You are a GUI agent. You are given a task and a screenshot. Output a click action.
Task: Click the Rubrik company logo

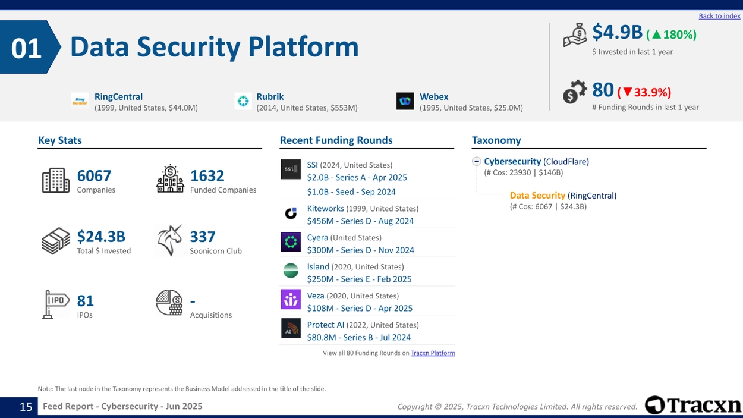pyautogui.click(x=243, y=101)
